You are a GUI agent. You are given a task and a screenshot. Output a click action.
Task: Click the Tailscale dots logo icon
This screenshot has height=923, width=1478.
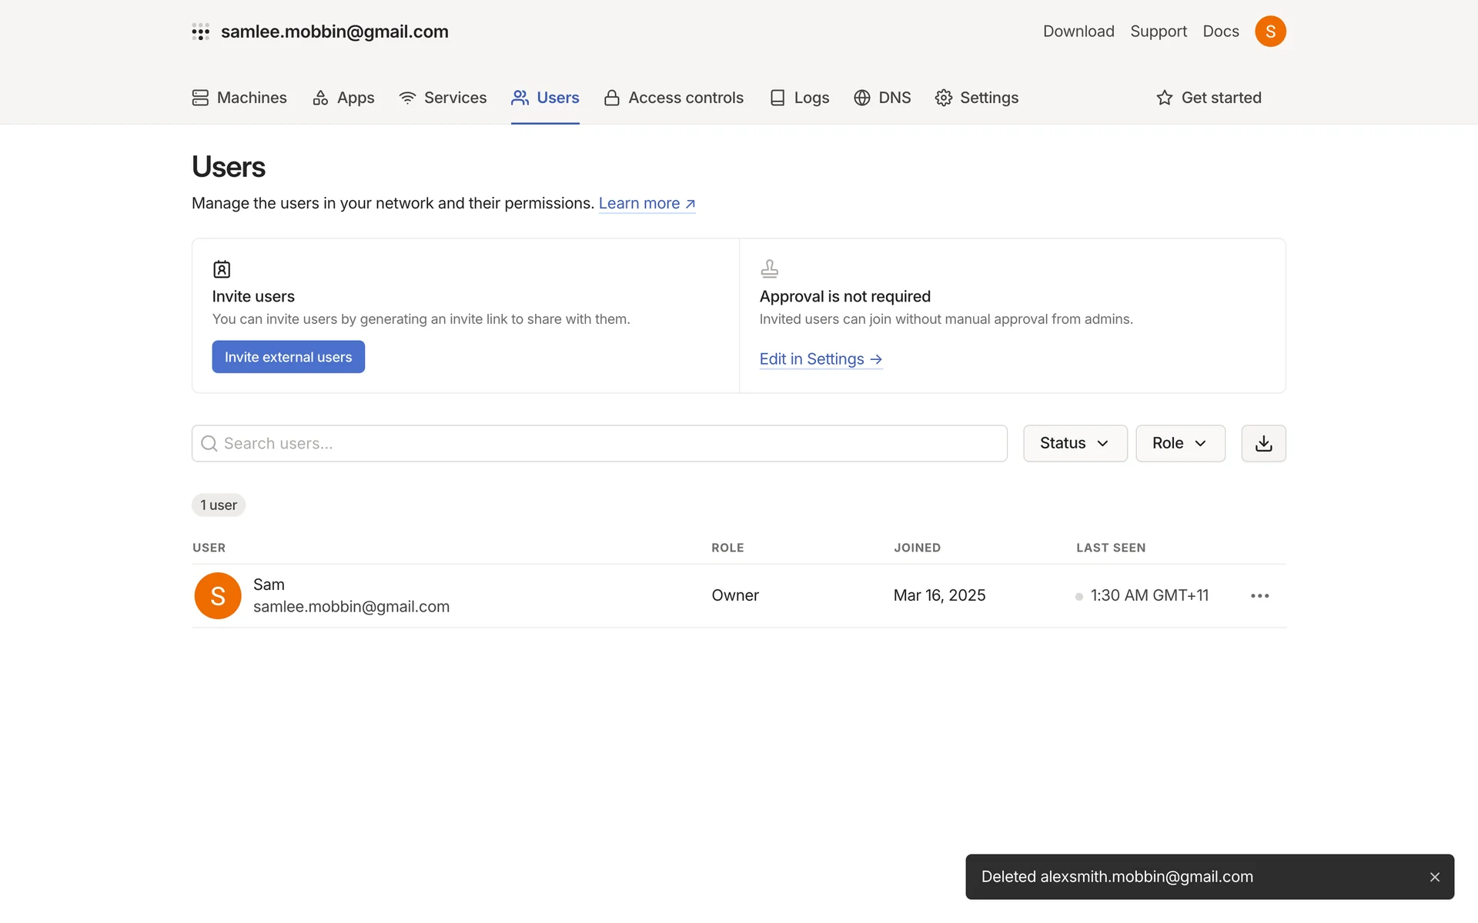(x=200, y=32)
